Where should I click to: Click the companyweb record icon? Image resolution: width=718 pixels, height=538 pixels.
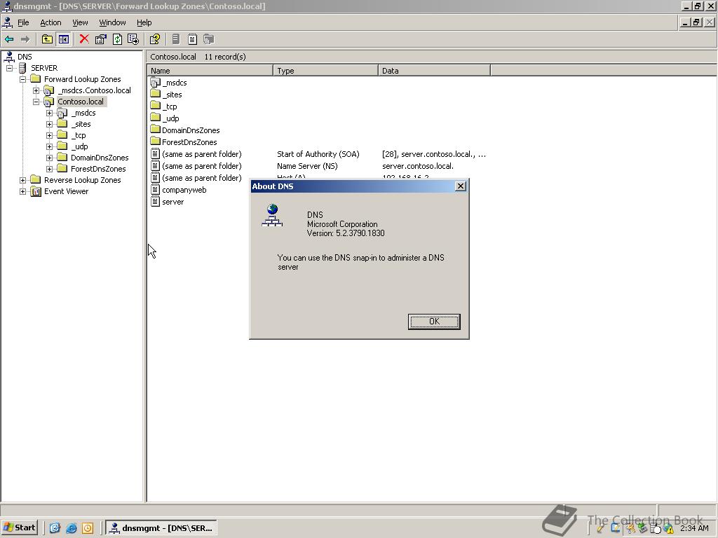tap(155, 190)
